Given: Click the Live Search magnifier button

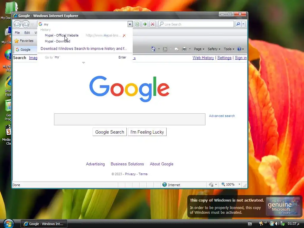Looking at the screenshot, I should (238, 24).
